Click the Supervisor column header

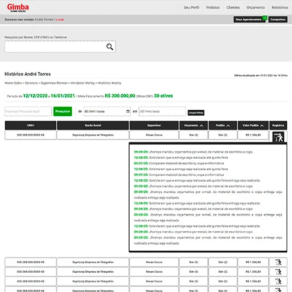pyautogui.click(x=154, y=126)
